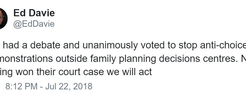Click the word "unanimously" in the tweet

110,45
